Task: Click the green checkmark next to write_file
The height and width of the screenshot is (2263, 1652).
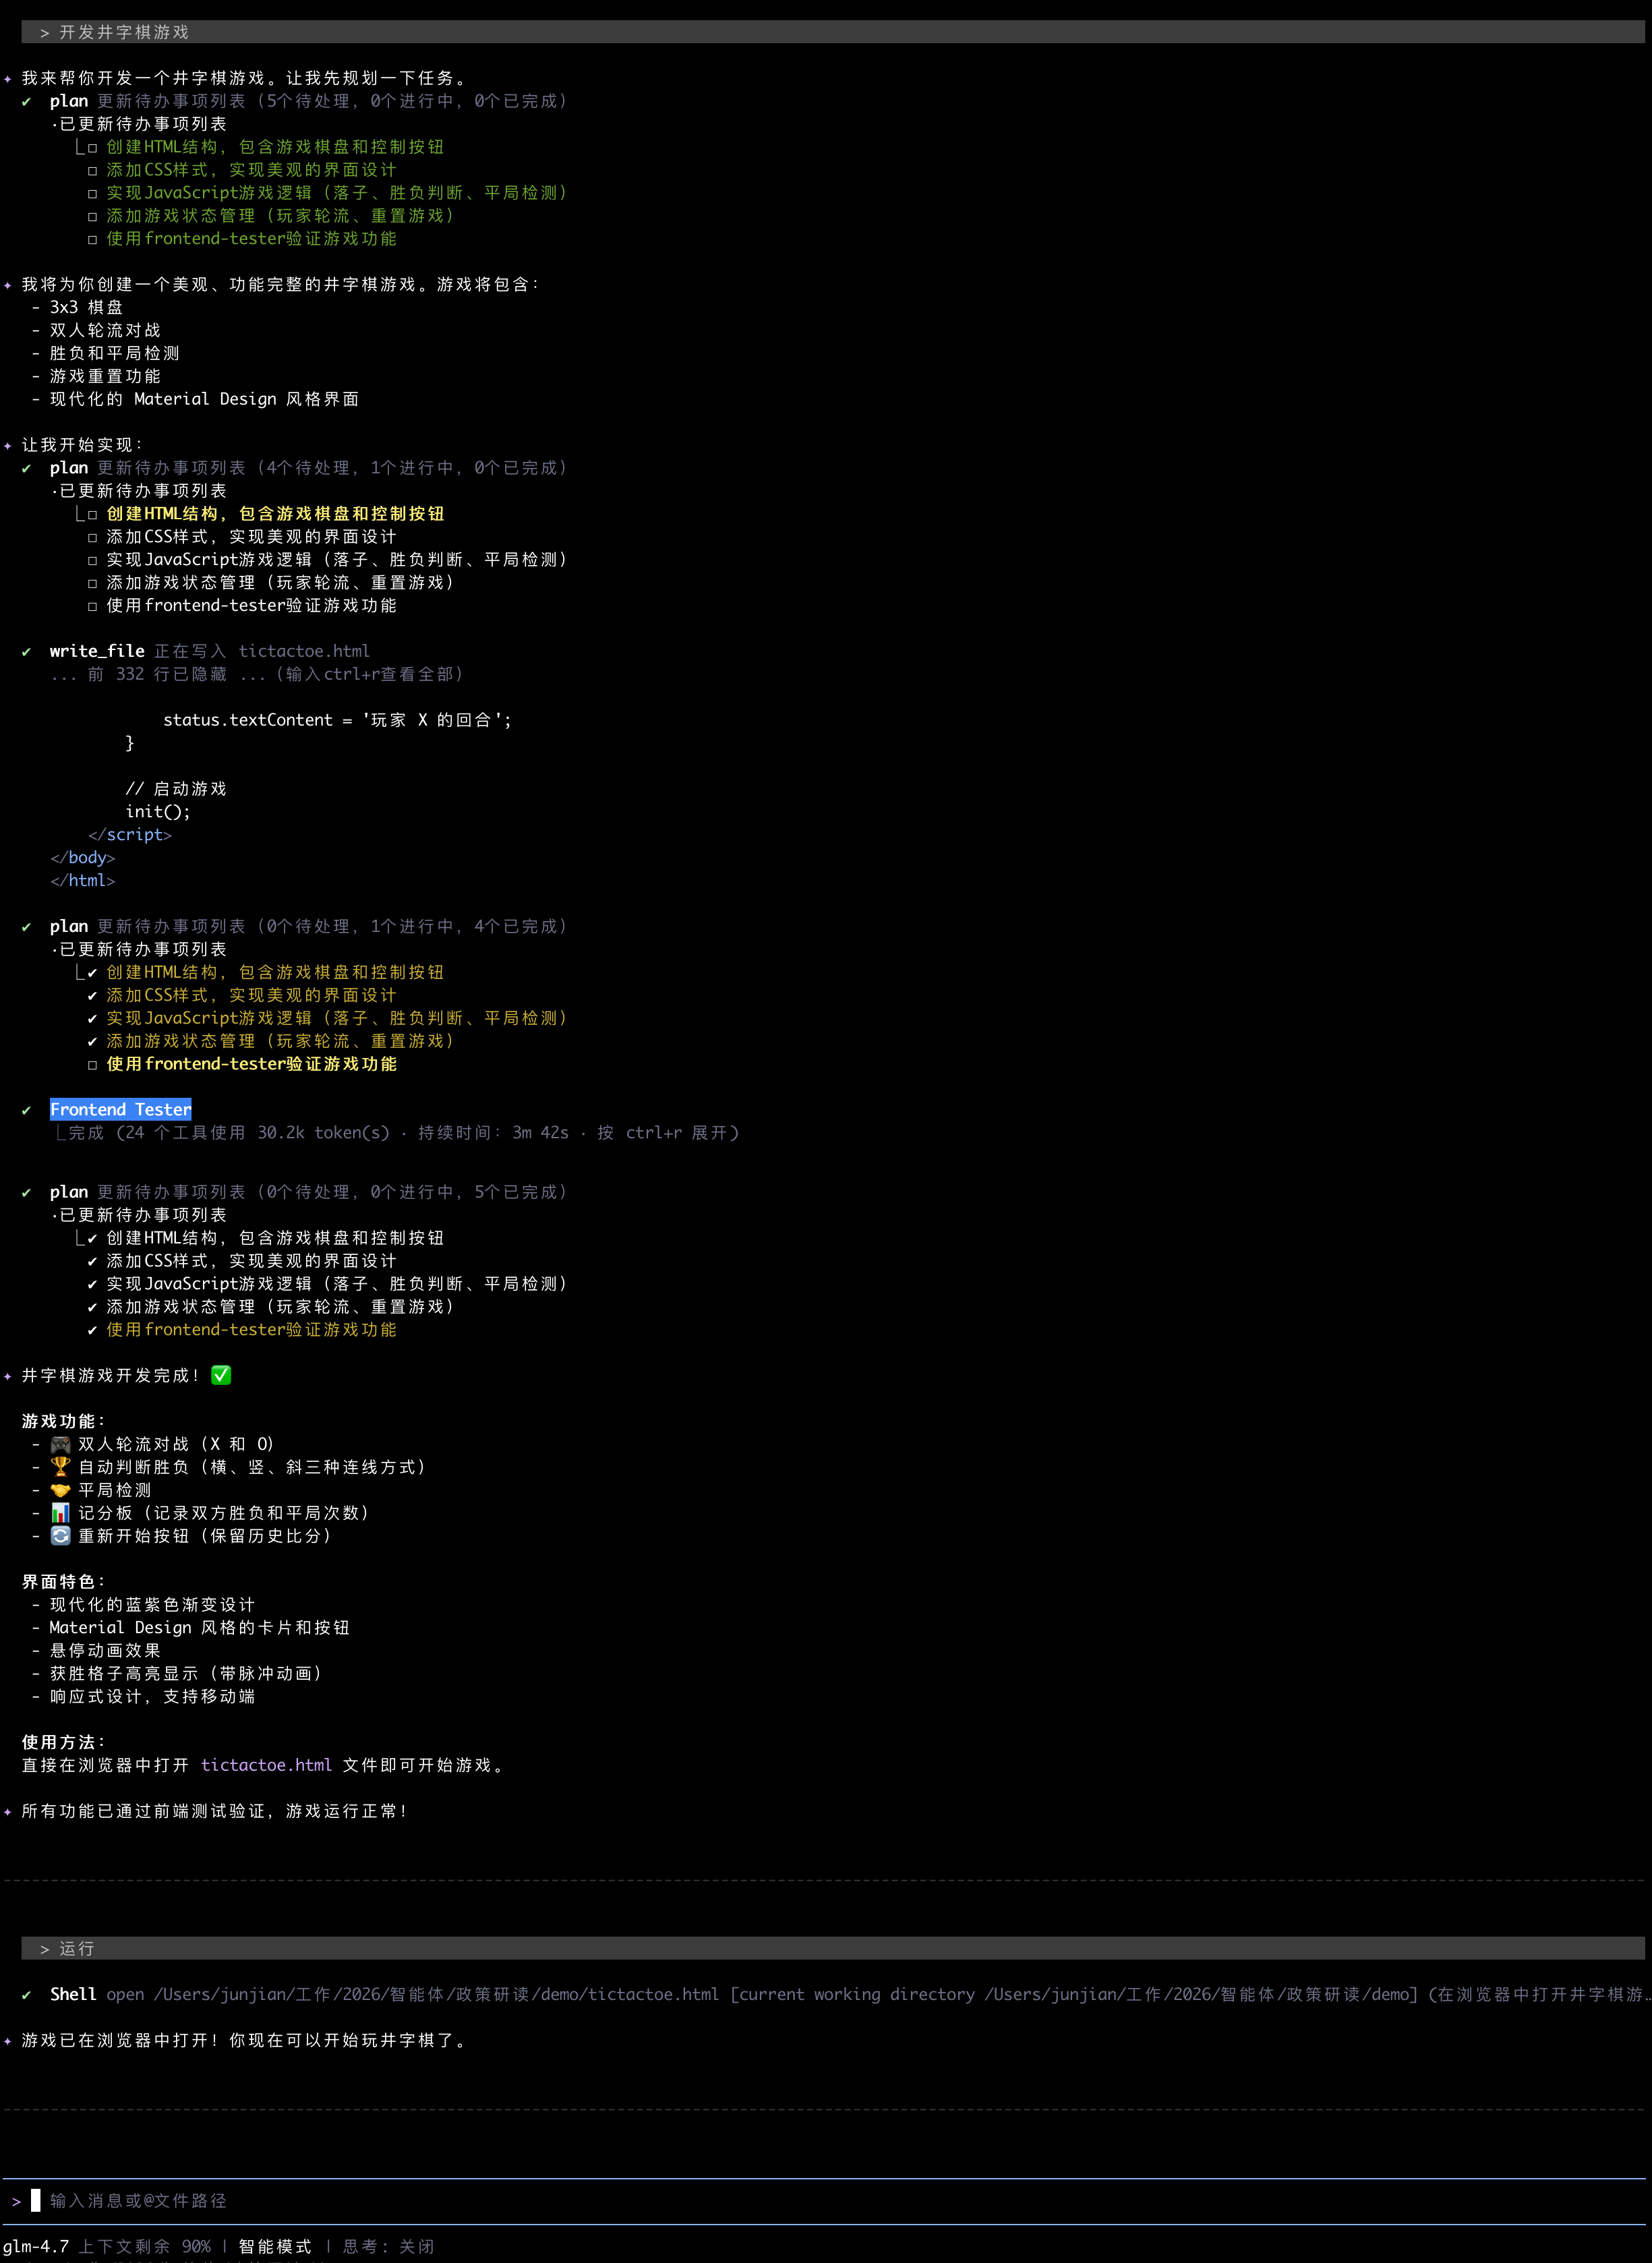Action: tap(26, 652)
